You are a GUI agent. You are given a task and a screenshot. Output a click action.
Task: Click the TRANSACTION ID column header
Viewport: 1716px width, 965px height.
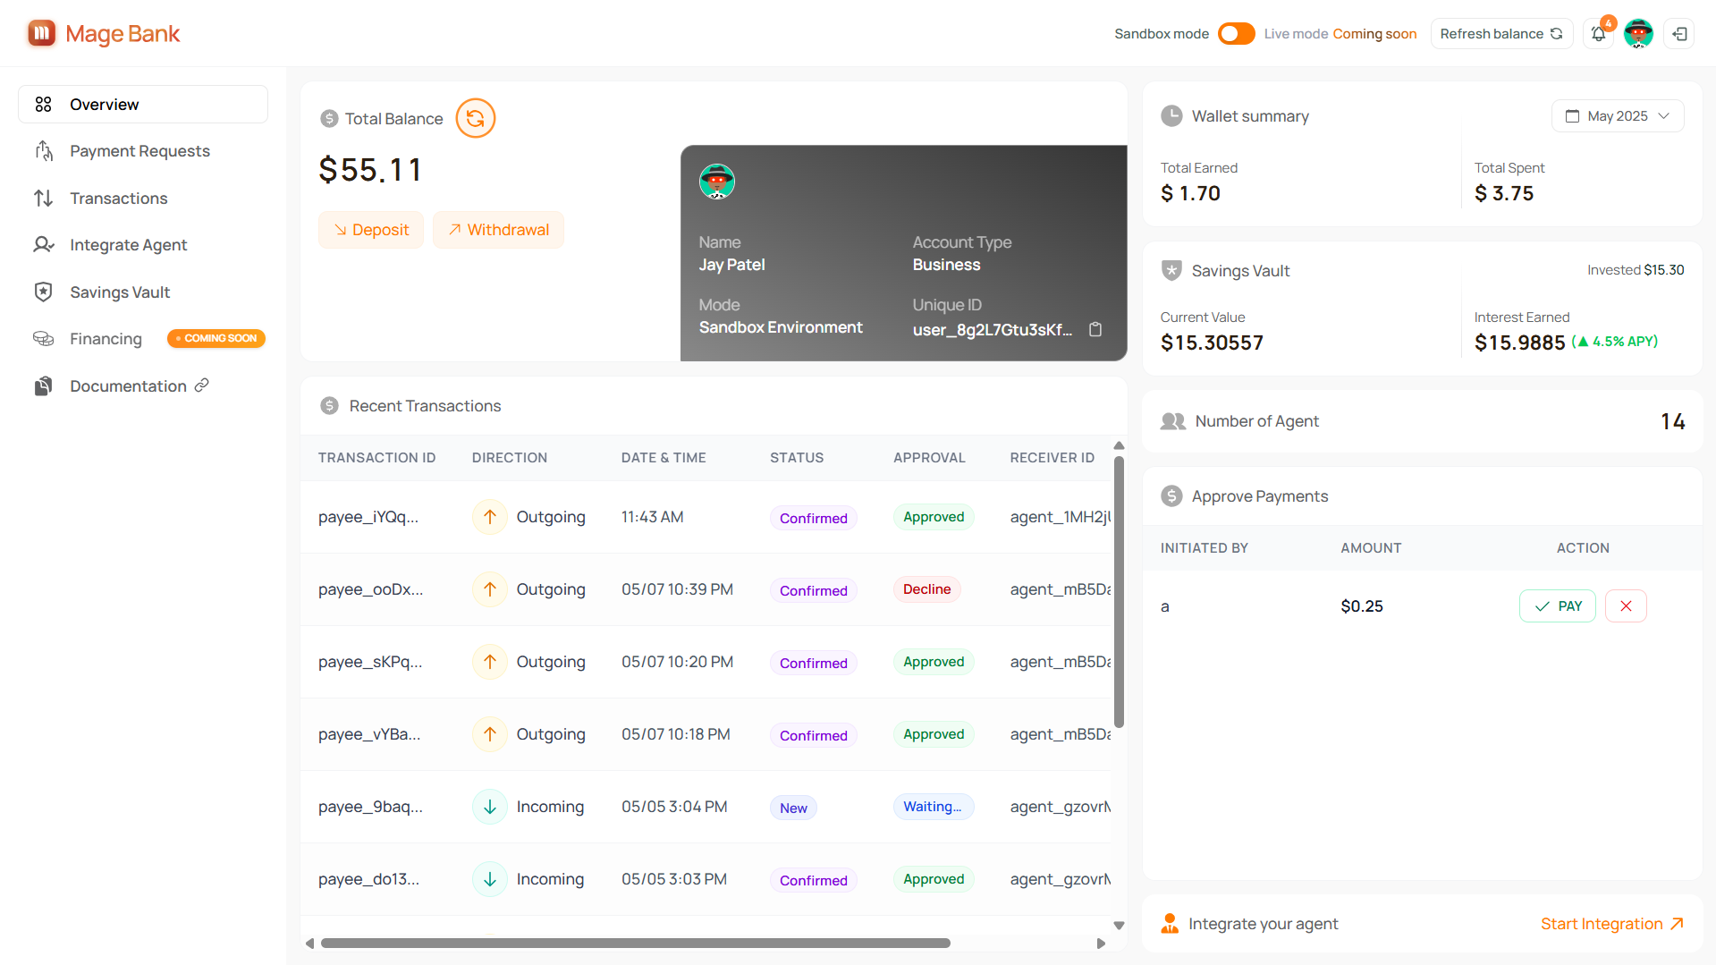coord(377,458)
